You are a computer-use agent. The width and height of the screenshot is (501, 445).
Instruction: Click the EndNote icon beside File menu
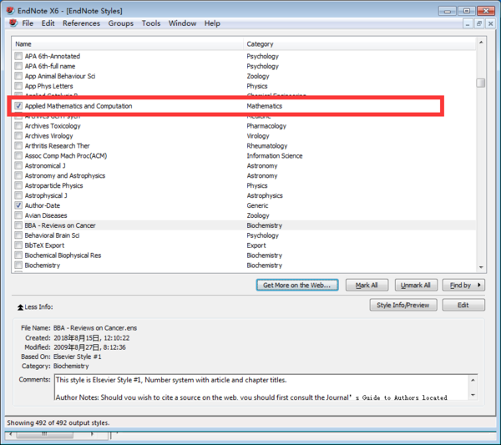(13, 23)
